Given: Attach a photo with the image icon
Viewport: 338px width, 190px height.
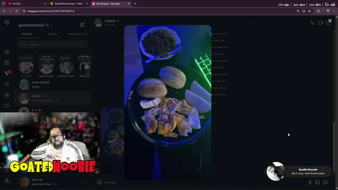Looking at the screenshot, I should pos(317,182).
